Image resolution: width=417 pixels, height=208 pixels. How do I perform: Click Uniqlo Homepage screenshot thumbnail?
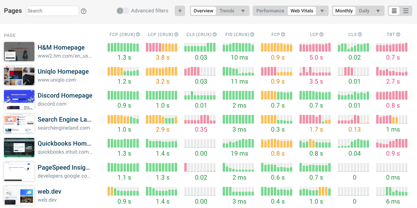19,76
